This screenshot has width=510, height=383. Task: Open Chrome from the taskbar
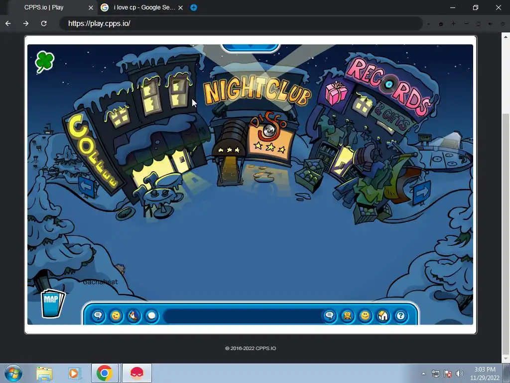coord(105,373)
